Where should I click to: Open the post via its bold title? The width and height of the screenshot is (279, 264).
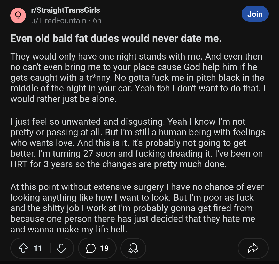coord(116,38)
